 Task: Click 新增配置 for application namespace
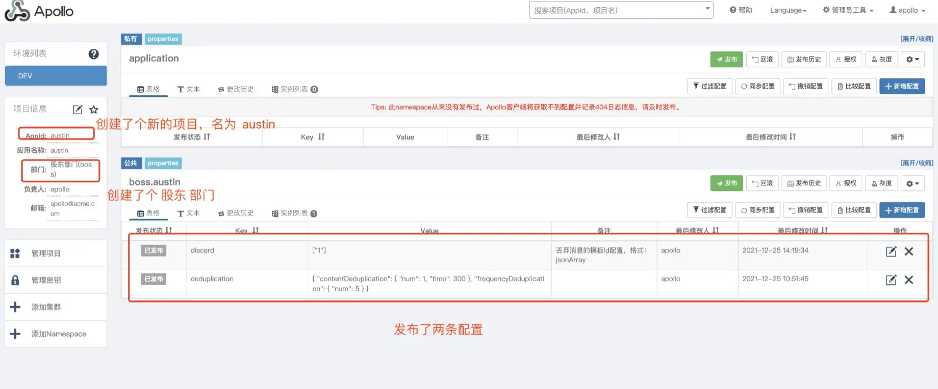(902, 86)
